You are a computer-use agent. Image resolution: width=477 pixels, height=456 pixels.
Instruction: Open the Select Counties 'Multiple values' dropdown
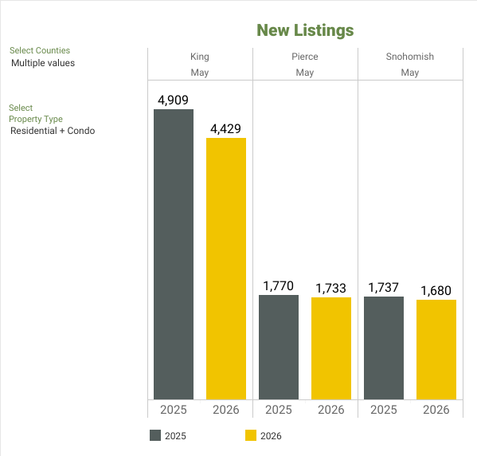coord(43,63)
